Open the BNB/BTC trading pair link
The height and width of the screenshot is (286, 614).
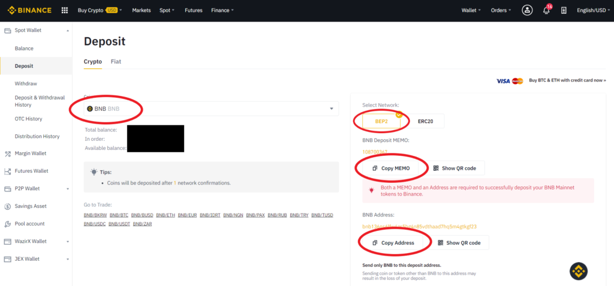tap(119, 215)
